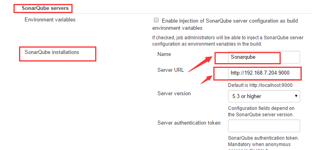Click 'Default is http://localhost:9000' hint text
Viewport: 318px width, 150px height.
point(260,85)
